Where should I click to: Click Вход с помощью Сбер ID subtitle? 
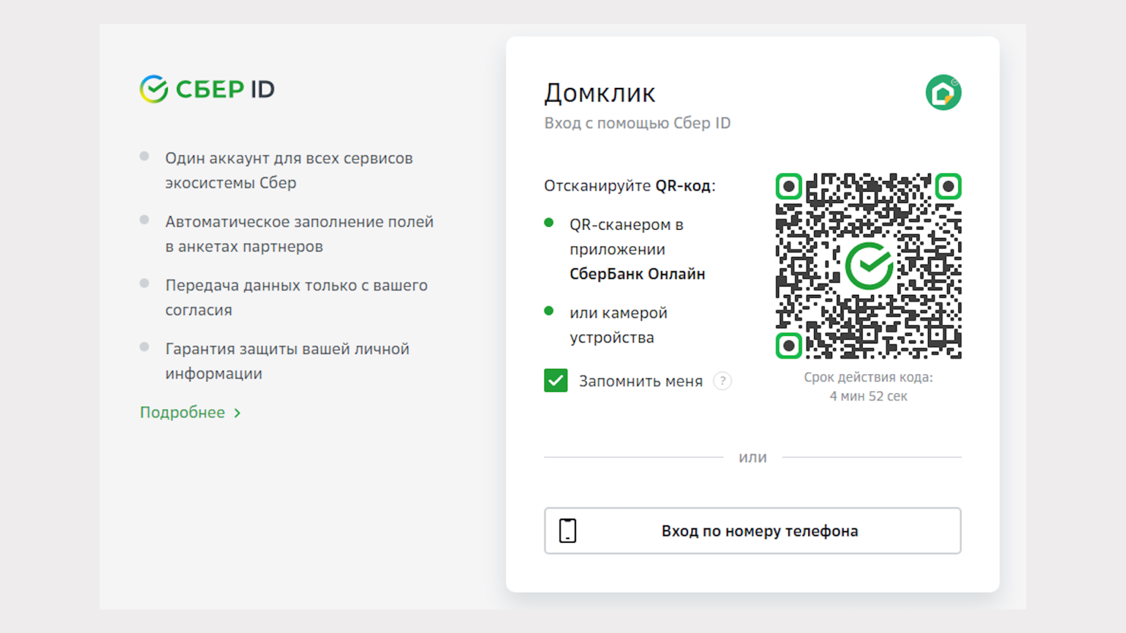[637, 123]
